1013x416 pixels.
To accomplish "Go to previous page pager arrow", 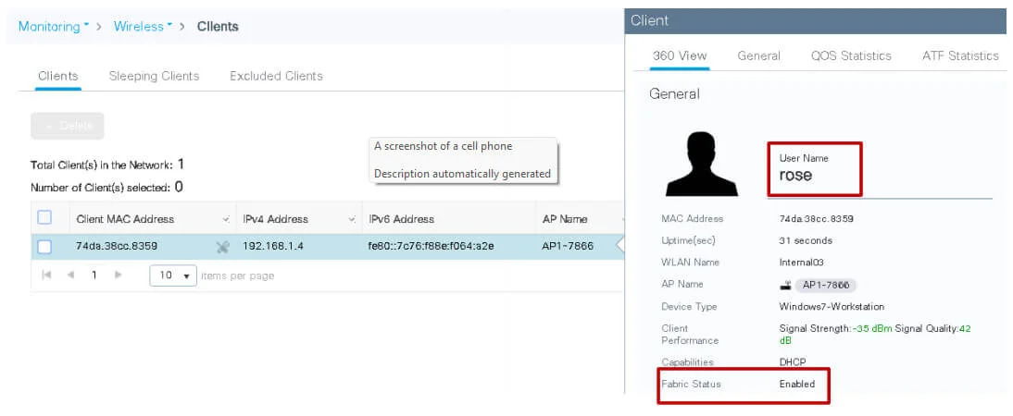I will [70, 275].
